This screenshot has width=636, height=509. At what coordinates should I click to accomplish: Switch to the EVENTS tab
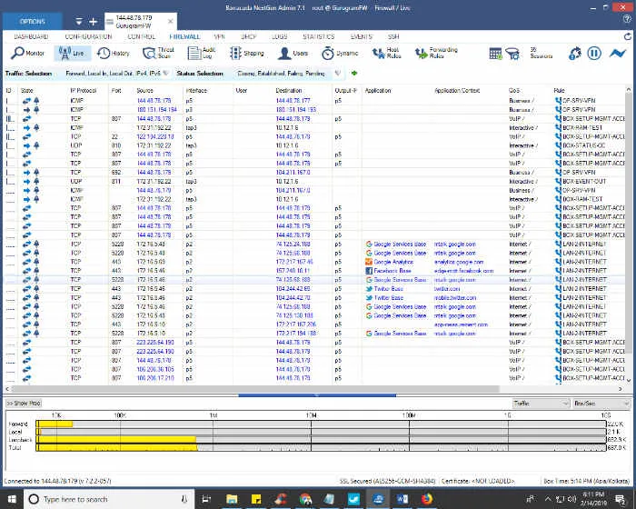tap(361, 36)
